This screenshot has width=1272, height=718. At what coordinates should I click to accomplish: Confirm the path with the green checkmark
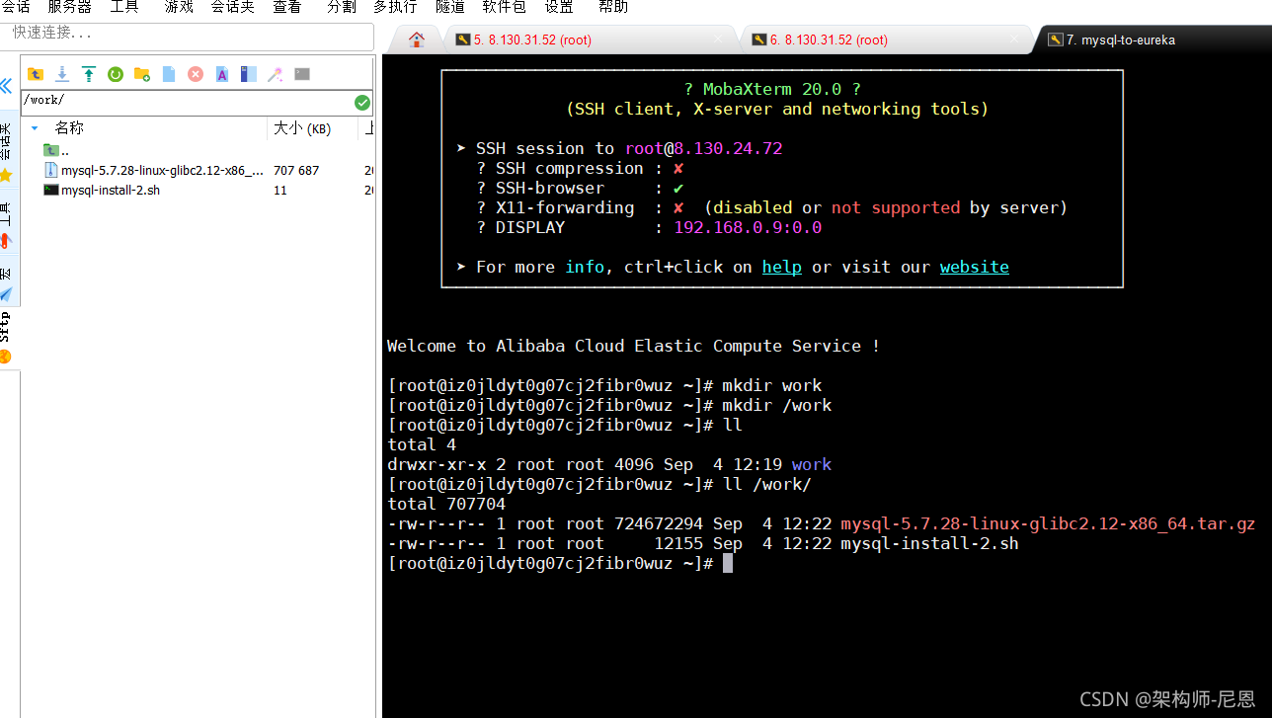pos(362,102)
